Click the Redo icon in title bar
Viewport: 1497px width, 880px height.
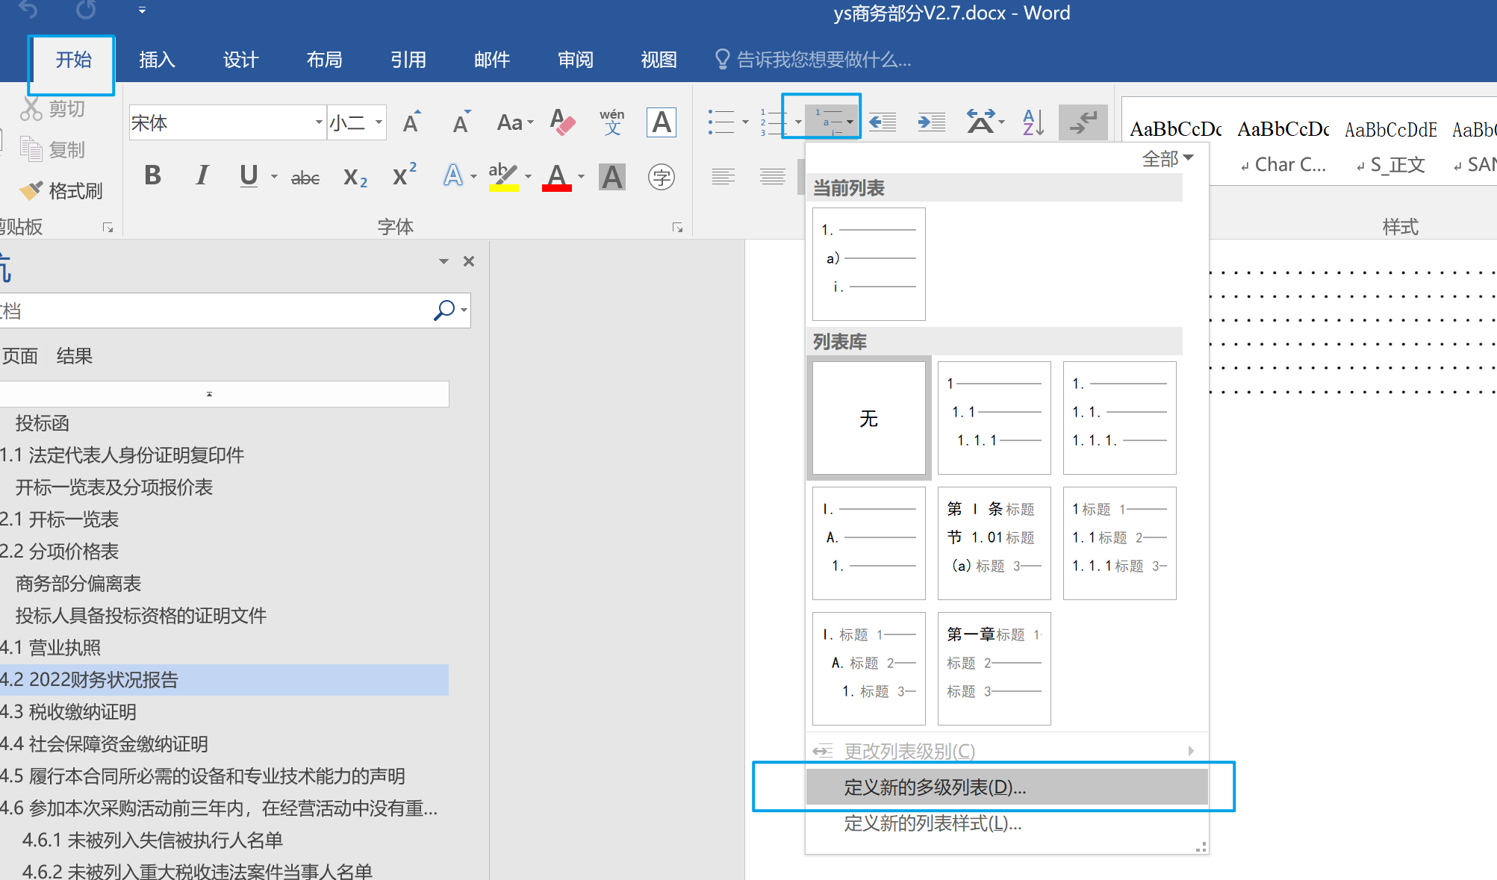pyautogui.click(x=86, y=10)
